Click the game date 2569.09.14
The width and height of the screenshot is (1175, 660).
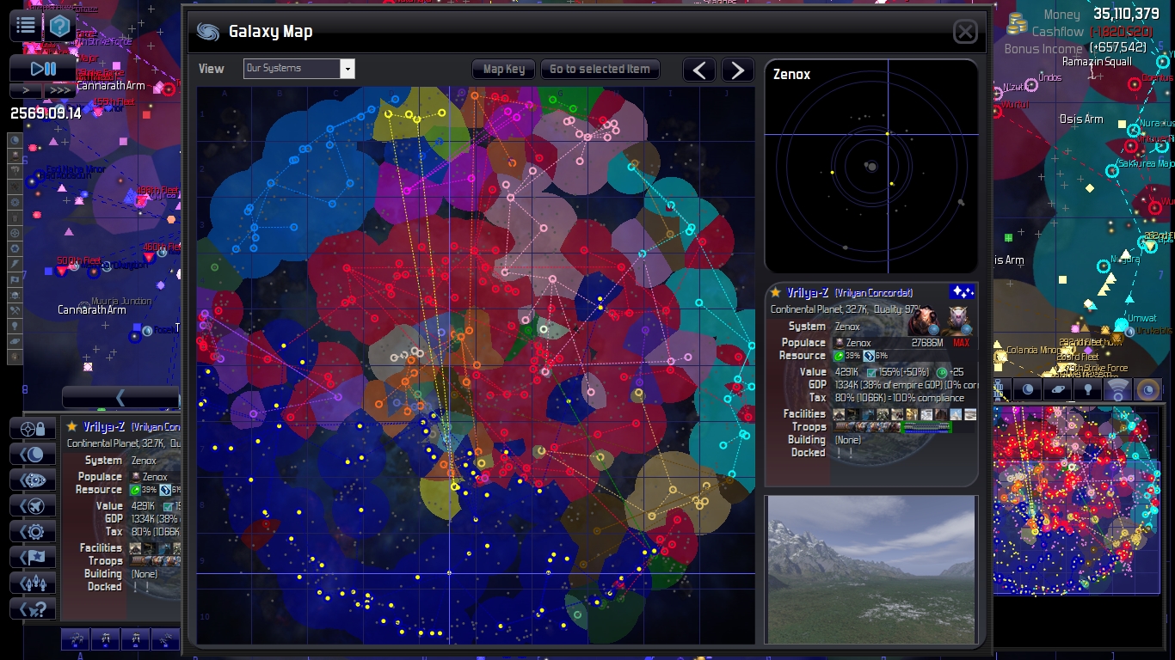(46, 113)
